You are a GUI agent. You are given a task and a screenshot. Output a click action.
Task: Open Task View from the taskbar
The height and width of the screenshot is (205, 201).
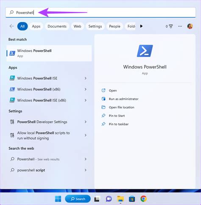point(97,199)
